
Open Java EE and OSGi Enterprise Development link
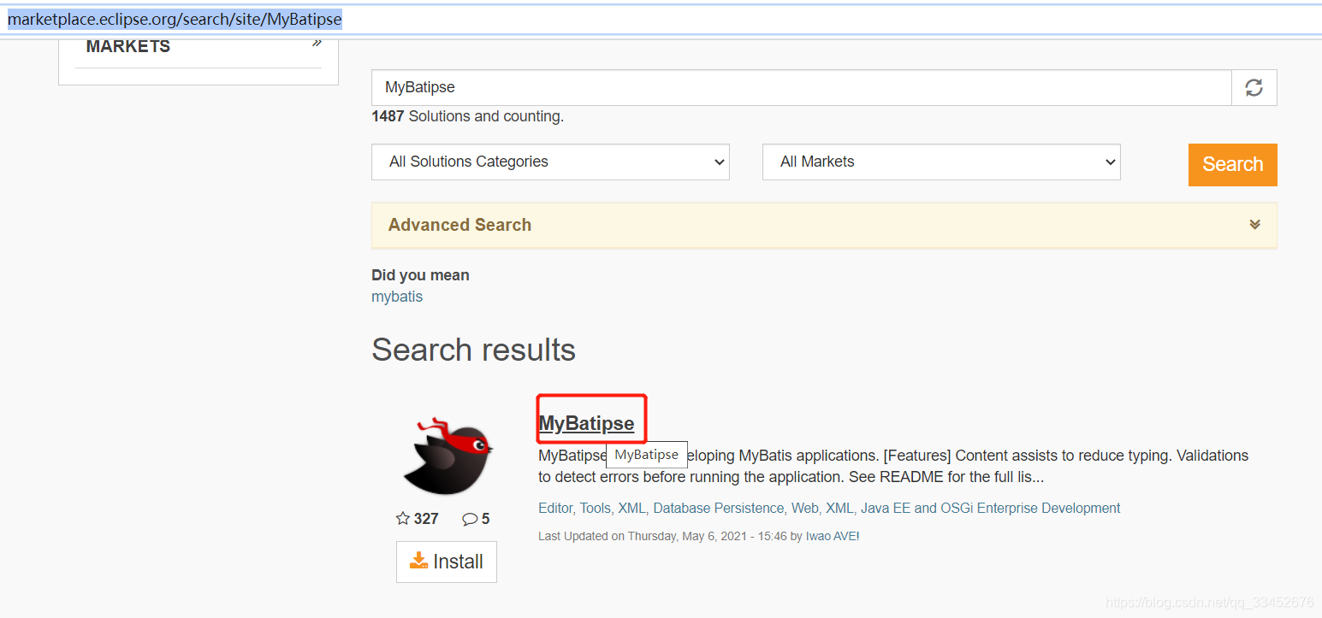[x=991, y=508]
